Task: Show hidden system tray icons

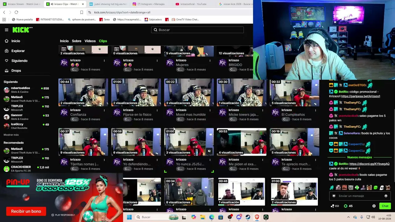Action: click(348, 217)
